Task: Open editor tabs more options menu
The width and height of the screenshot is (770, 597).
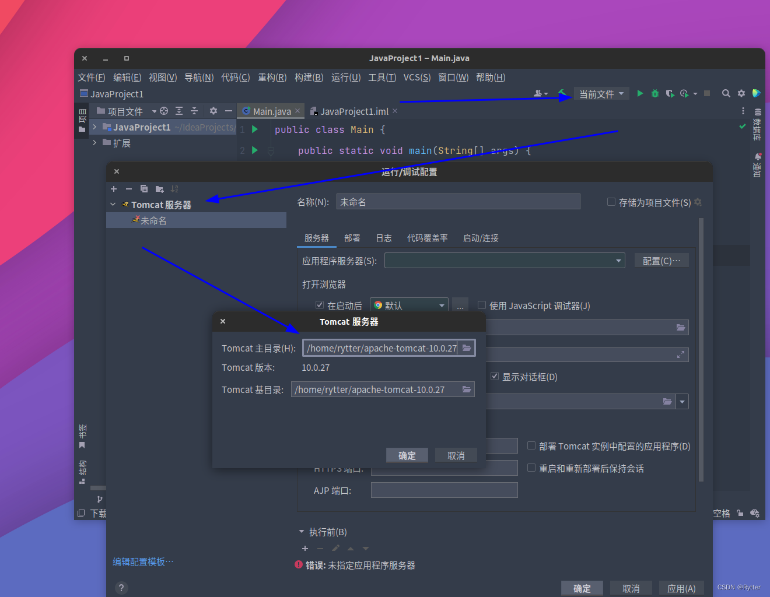Action: click(x=743, y=111)
